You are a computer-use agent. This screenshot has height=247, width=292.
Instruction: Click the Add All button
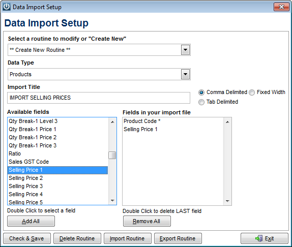click(x=31, y=221)
